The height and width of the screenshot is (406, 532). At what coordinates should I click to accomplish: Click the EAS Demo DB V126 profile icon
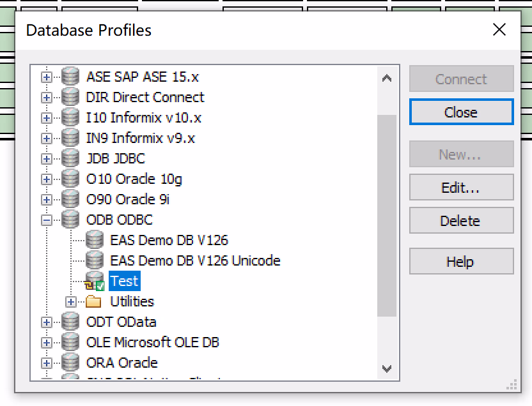[x=95, y=241]
